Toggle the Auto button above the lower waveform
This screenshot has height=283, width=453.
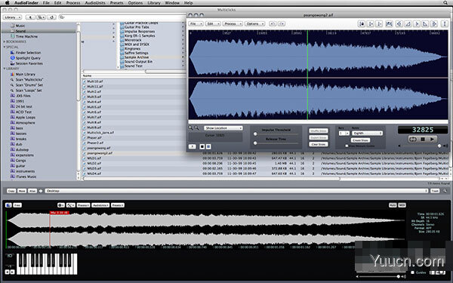tap(393, 205)
